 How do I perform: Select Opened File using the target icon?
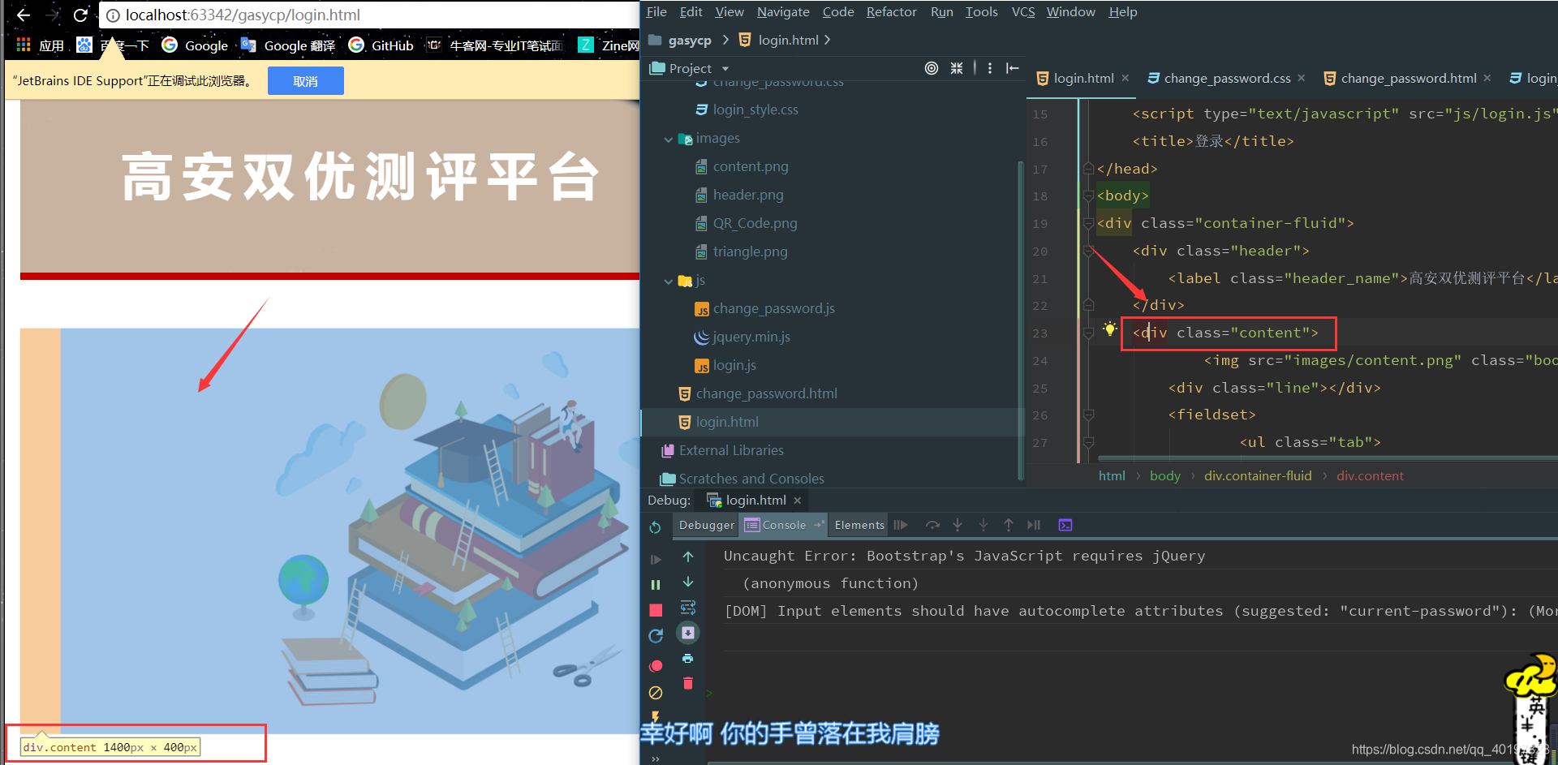click(932, 68)
